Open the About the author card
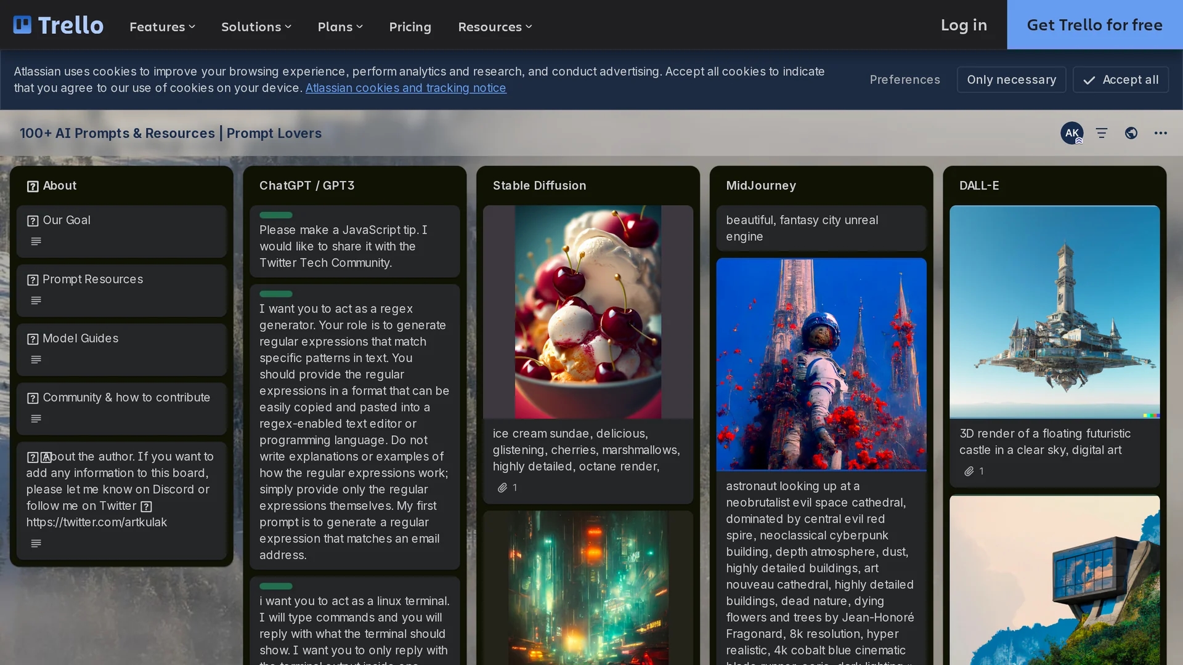 121,501
